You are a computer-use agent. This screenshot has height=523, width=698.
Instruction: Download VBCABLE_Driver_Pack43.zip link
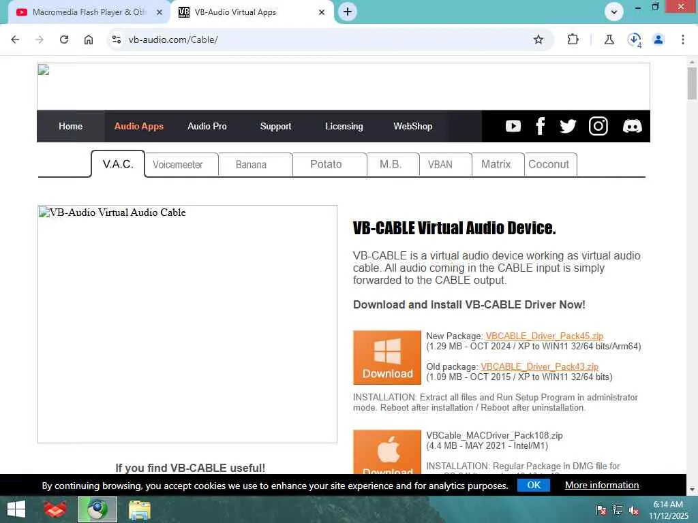(540, 366)
